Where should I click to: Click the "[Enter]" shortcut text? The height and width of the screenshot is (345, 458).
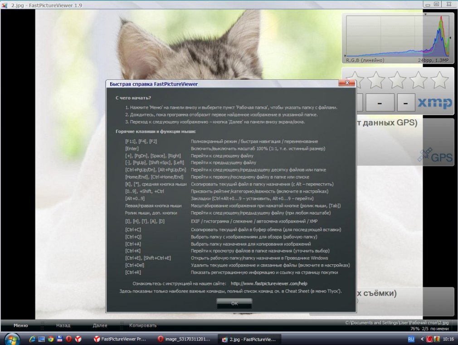132,148
